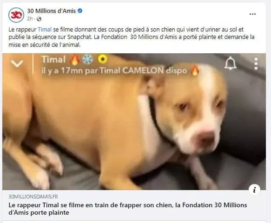Click the yellow star badge icon

coord(103,59)
